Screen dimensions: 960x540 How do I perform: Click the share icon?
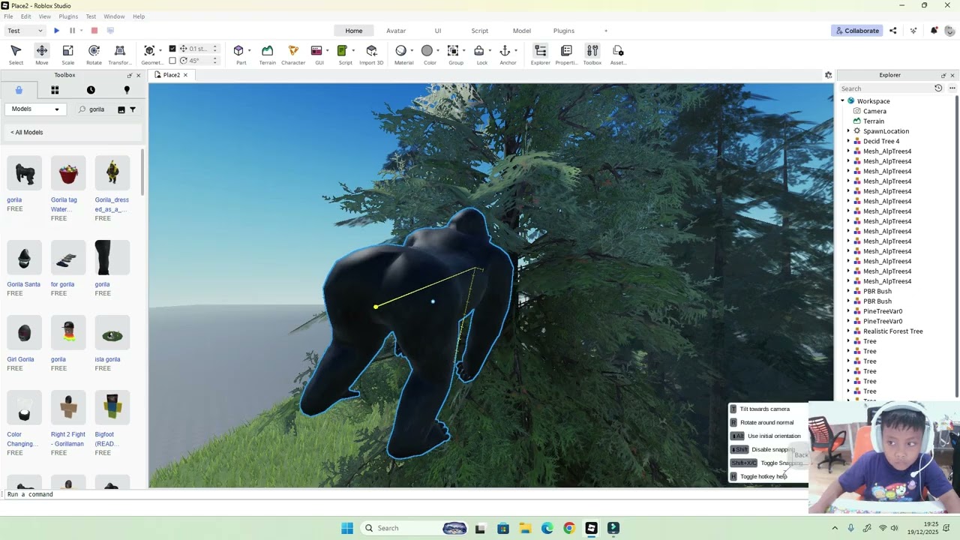click(x=892, y=31)
